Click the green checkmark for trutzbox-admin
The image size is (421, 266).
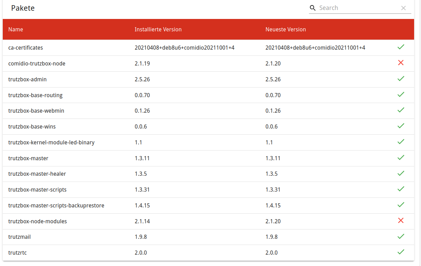pyautogui.click(x=401, y=79)
